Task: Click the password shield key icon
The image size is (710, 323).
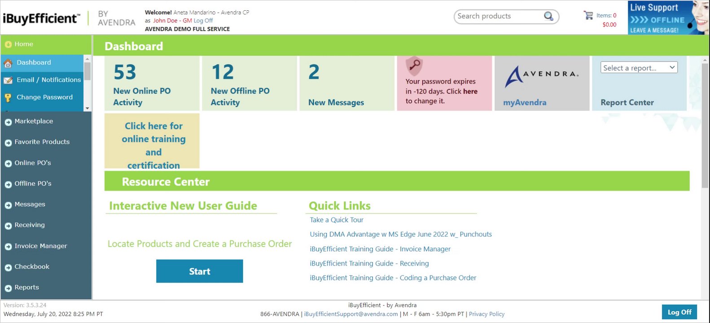Action: click(x=414, y=65)
